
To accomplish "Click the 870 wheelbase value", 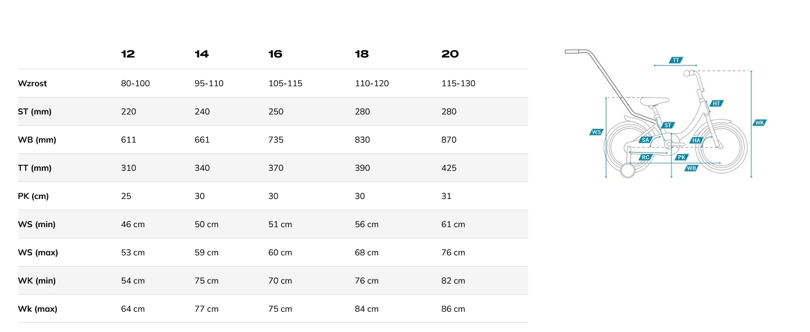I will (x=449, y=140).
